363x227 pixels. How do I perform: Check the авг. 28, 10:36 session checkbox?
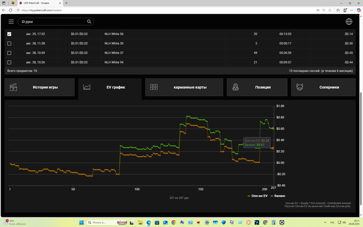[9, 63]
